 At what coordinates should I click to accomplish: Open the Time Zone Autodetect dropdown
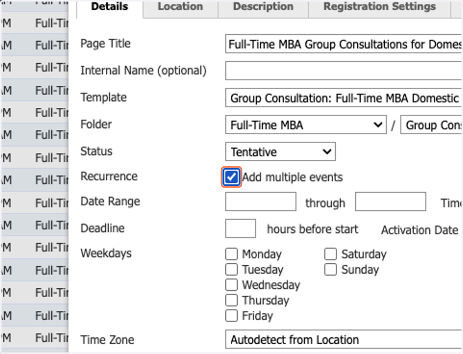tap(344, 340)
